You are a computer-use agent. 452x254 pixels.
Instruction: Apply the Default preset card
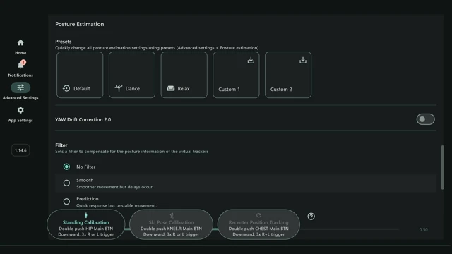(x=80, y=75)
